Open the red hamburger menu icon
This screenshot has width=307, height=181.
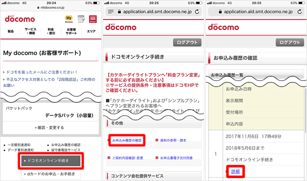tap(93, 19)
